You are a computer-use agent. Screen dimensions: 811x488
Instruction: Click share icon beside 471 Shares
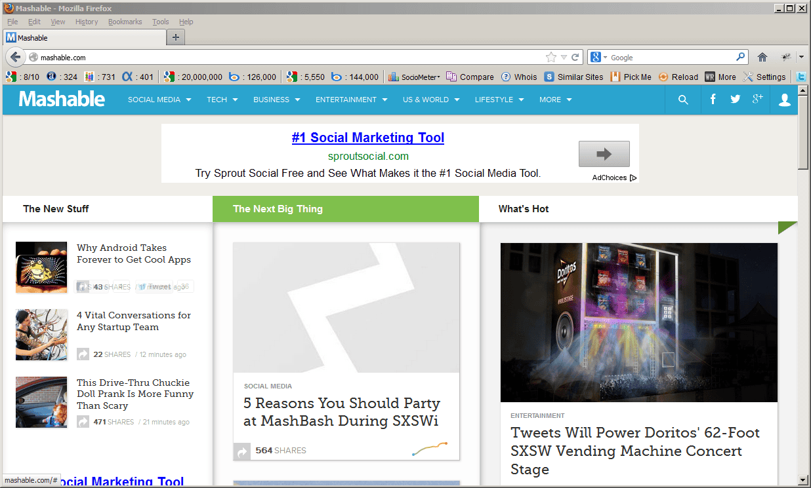click(x=83, y=422)
